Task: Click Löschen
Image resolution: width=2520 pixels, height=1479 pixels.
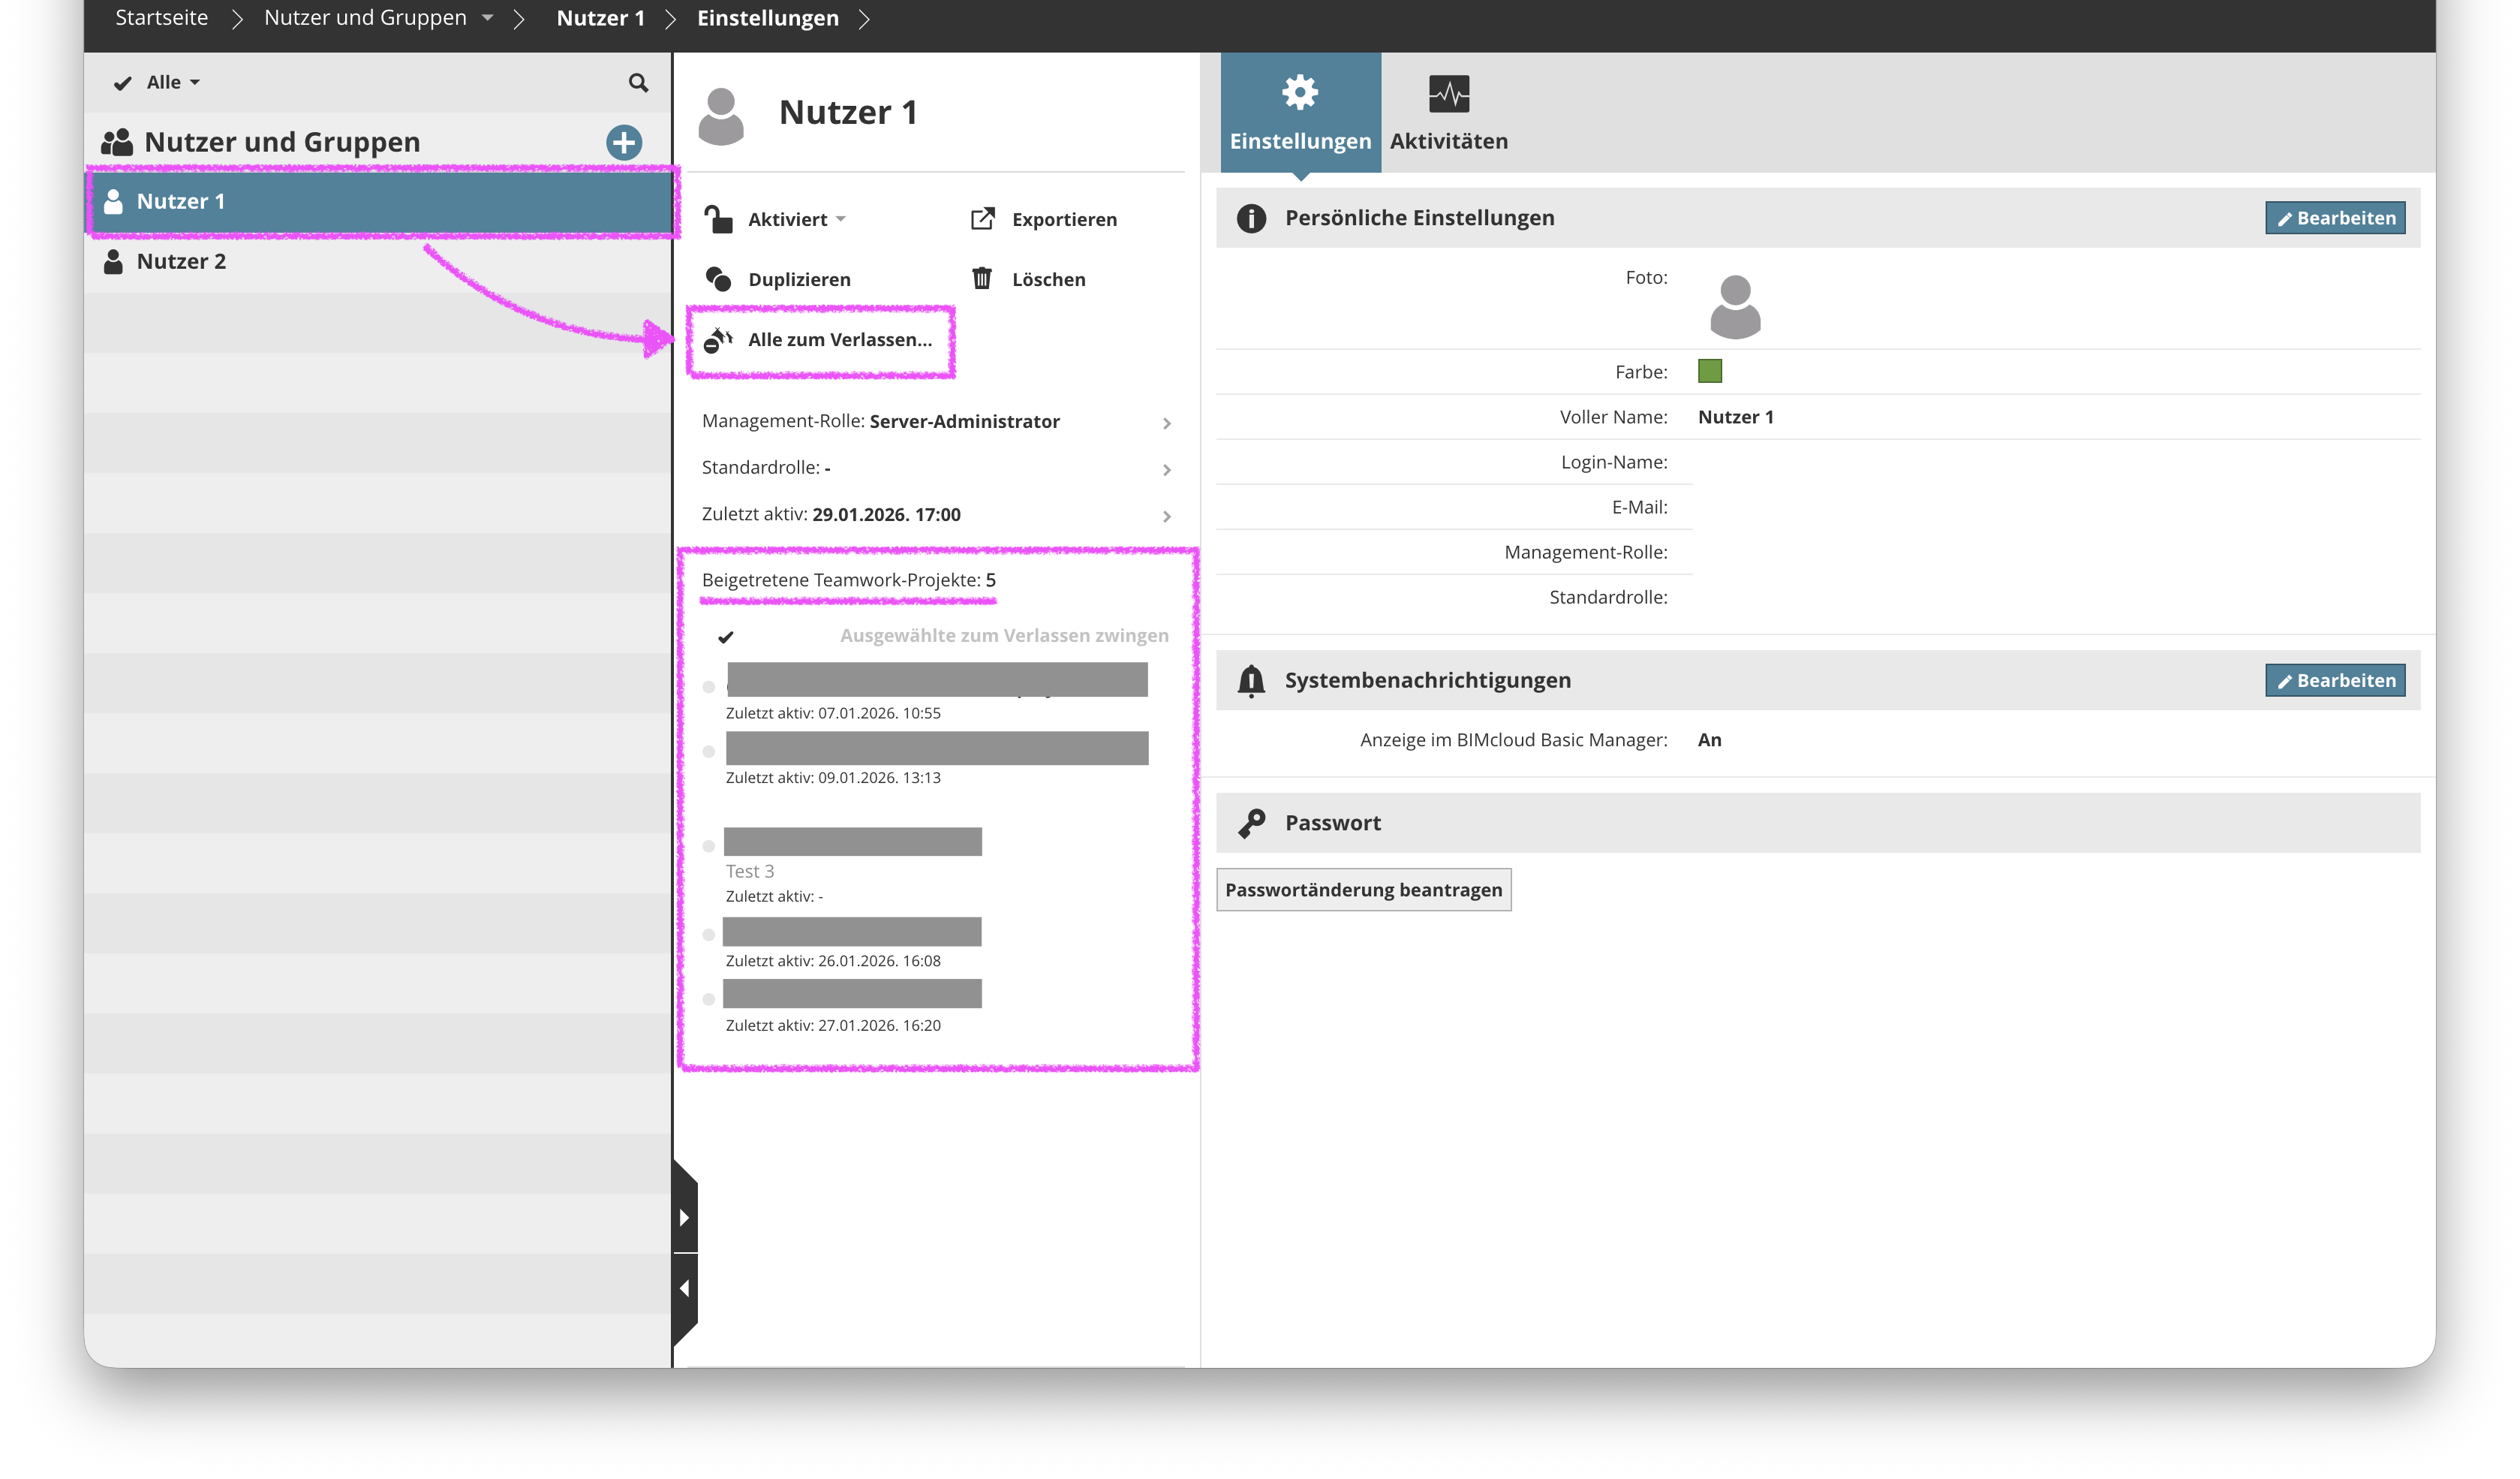Action: pos(1048,279)
